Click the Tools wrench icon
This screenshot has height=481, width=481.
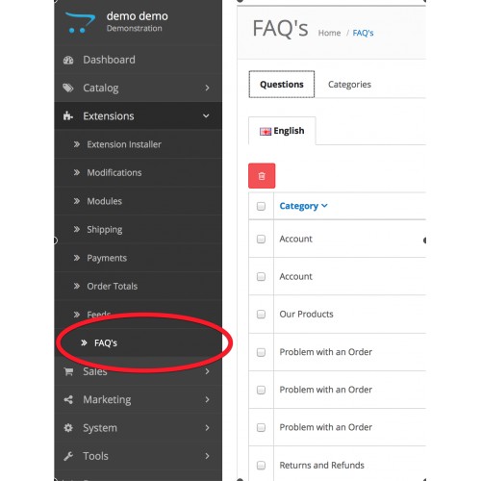click(x=68, y=456)
